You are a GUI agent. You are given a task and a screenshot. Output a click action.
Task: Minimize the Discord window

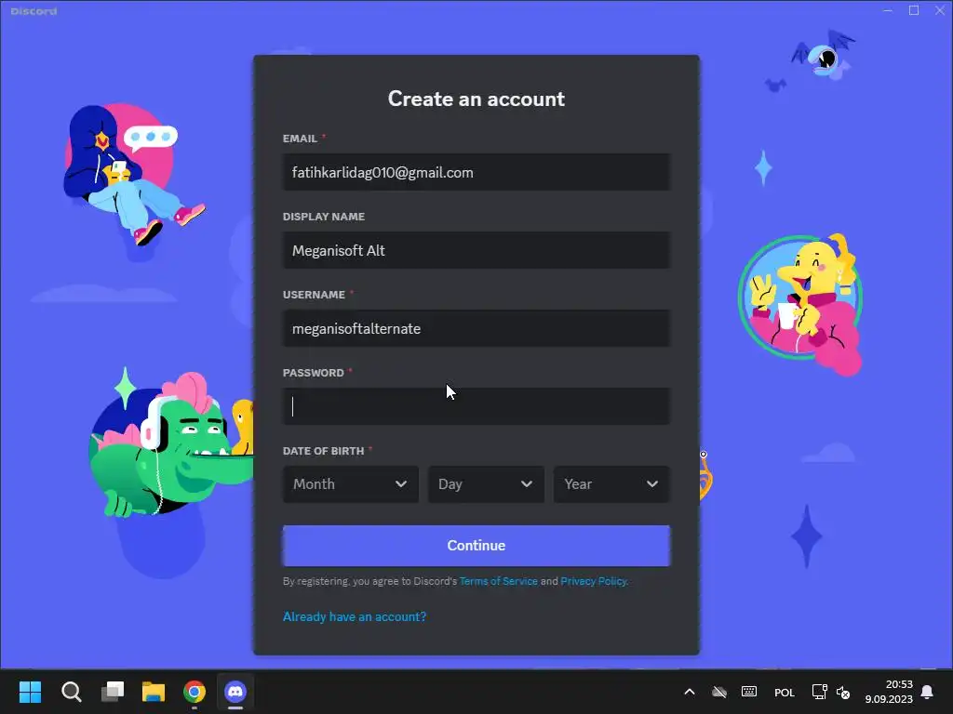[888, 10]
